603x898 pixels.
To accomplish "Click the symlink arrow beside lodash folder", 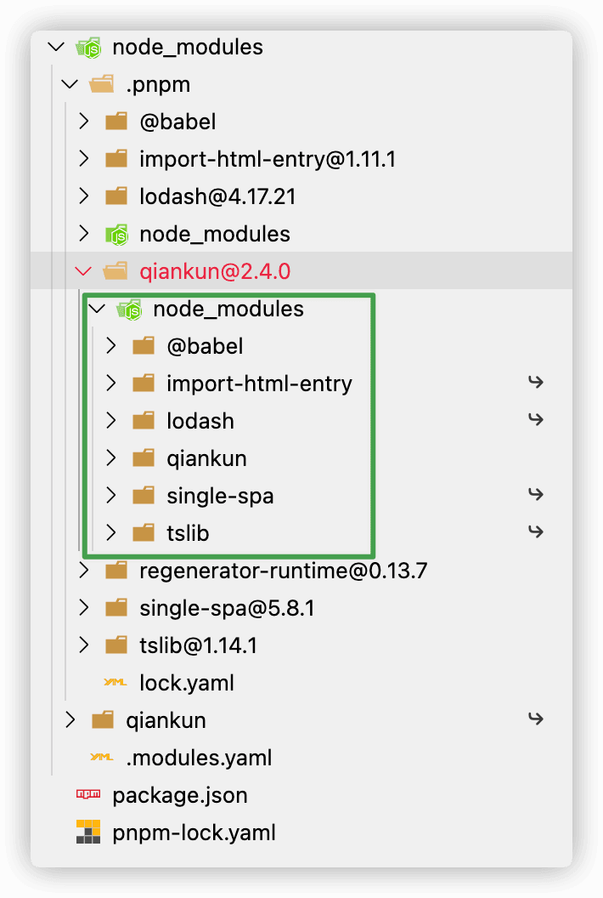I will [535, 420].
